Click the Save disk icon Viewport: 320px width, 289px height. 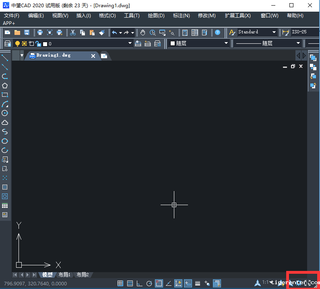click(x=27, y=33)
